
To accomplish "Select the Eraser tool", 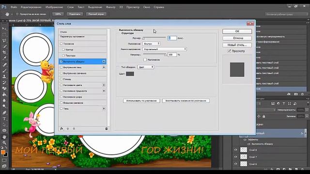I will [4, 88].
